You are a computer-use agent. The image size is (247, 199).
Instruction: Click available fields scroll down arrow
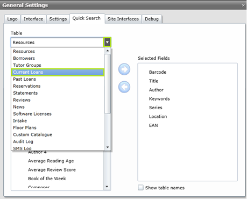107,187
